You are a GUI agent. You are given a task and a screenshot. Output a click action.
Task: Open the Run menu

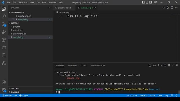(x=44, y=3)
